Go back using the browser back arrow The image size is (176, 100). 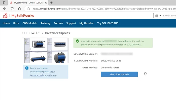pos(5,9)
